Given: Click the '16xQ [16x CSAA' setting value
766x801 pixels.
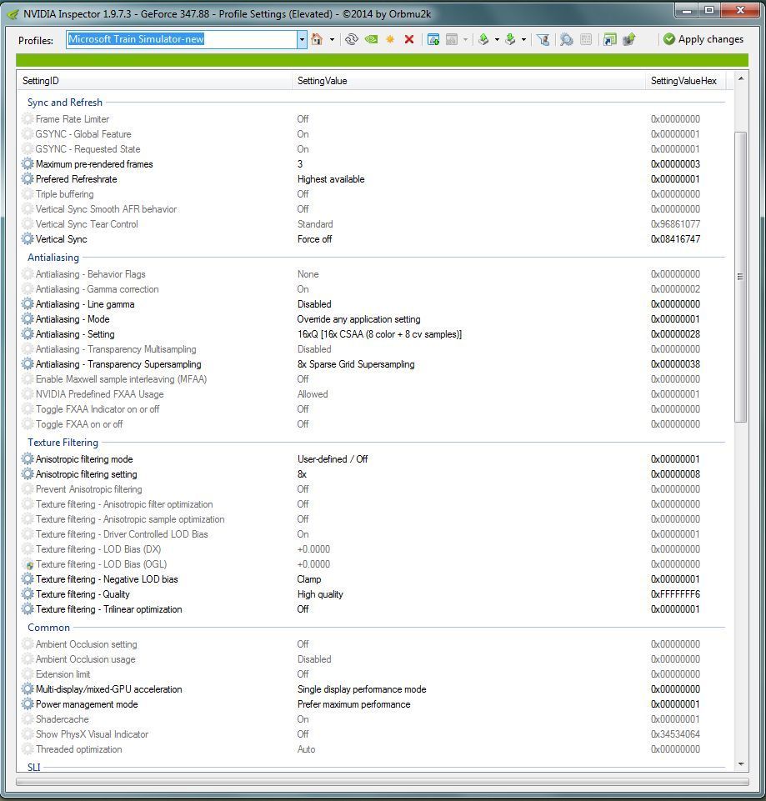Looking at the screenshot, I should (x=379, y=334).
